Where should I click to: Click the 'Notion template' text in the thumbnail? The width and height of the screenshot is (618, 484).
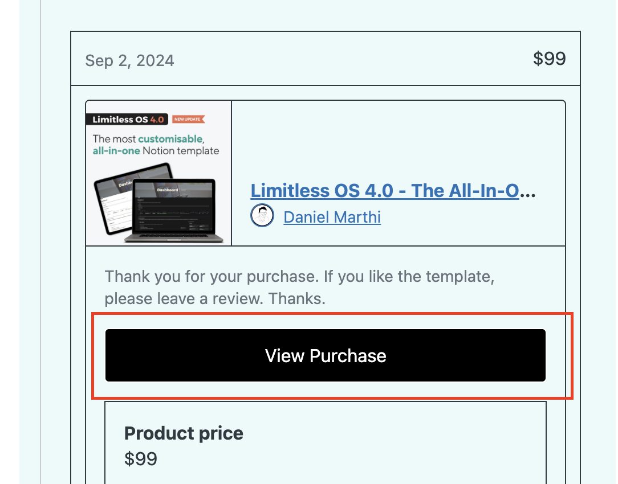click(181, 151)
